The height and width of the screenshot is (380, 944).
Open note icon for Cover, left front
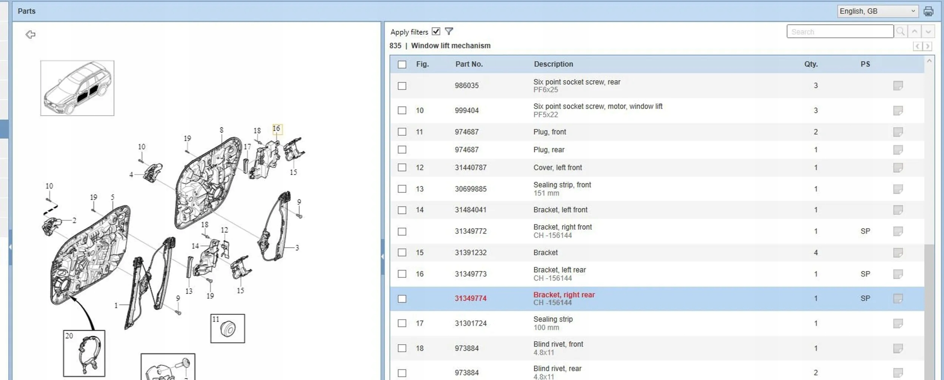coord(898,167)
